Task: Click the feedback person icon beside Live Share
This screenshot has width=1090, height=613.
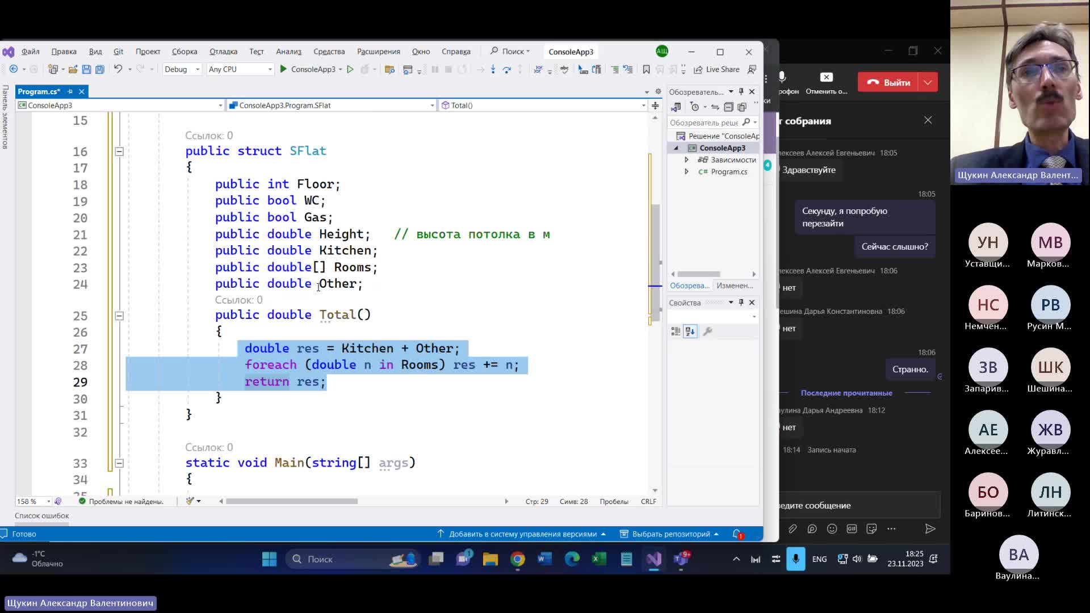Action: pyautogui.click(x=752, y=69)
